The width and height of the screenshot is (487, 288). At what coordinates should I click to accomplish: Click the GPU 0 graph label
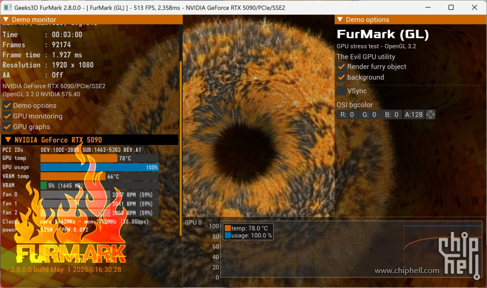[x=193, y=222]
